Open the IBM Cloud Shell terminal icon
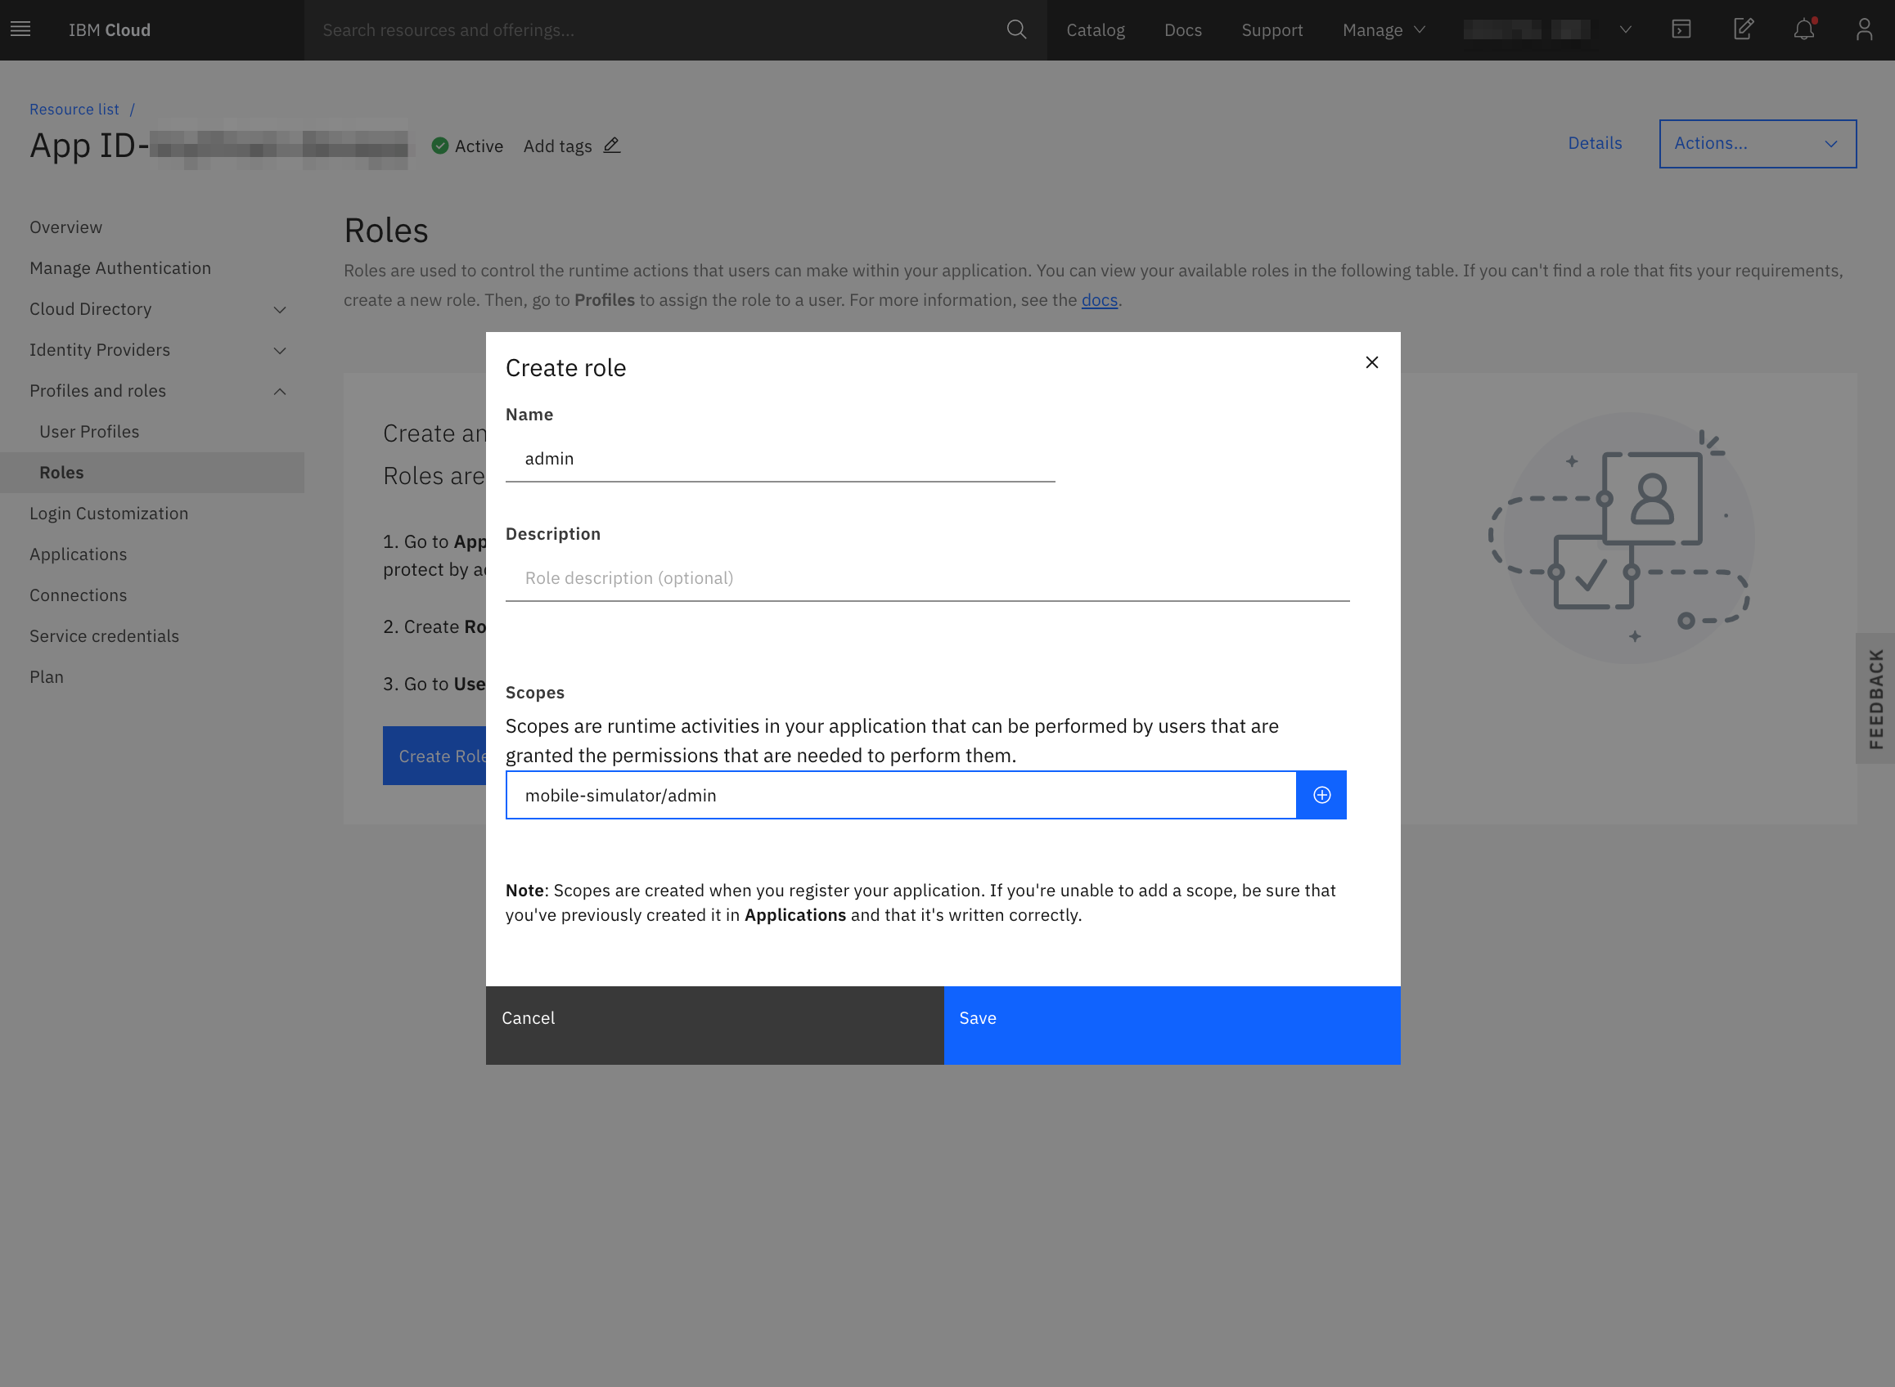1895x1387 pixels. click(1681, 29)
